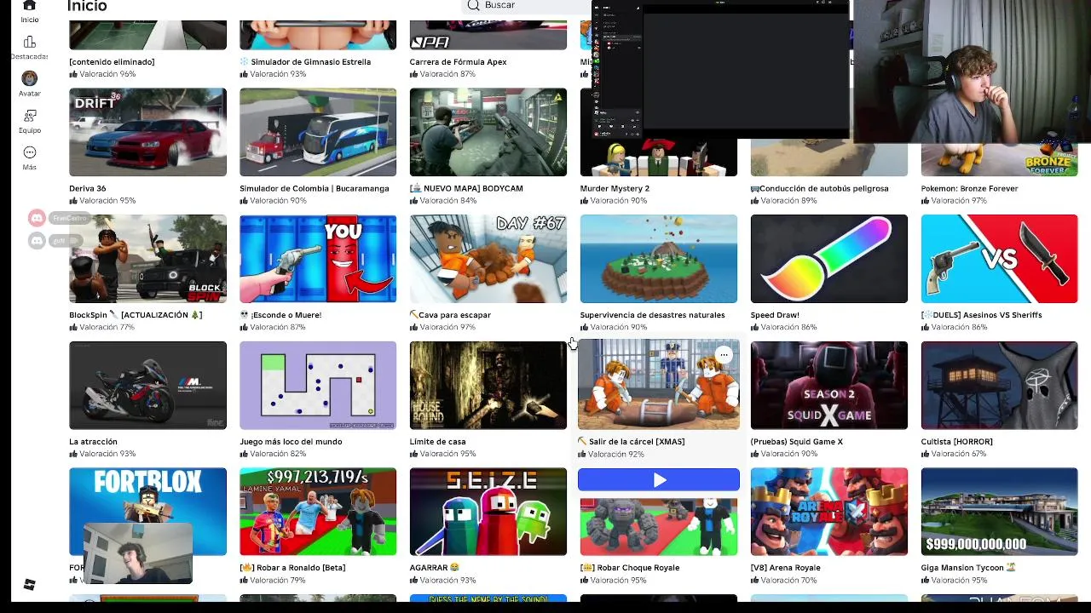Screen dimensions: 1091x613
Task: Open Murder Mystery 2 thumbnail
Action: pos(659,158)
